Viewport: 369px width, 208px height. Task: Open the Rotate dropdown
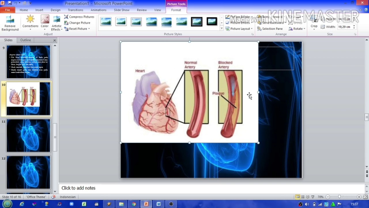tap(297, 29)
